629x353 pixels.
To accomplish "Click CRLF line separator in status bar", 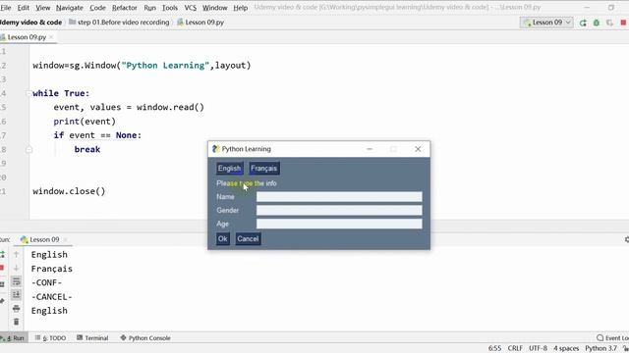I will (x=515, y=348).
